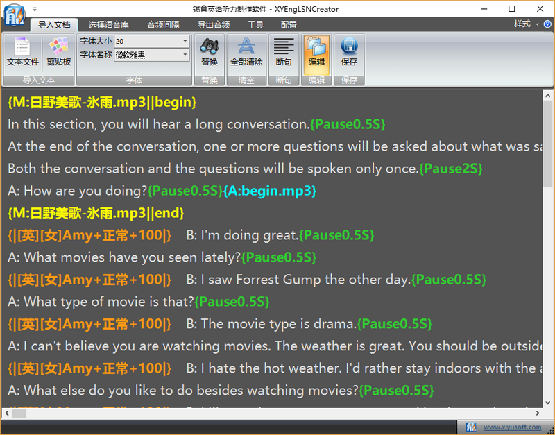Open the application logo menu
The width and height of the screenshot is (555, 435).
14,15
